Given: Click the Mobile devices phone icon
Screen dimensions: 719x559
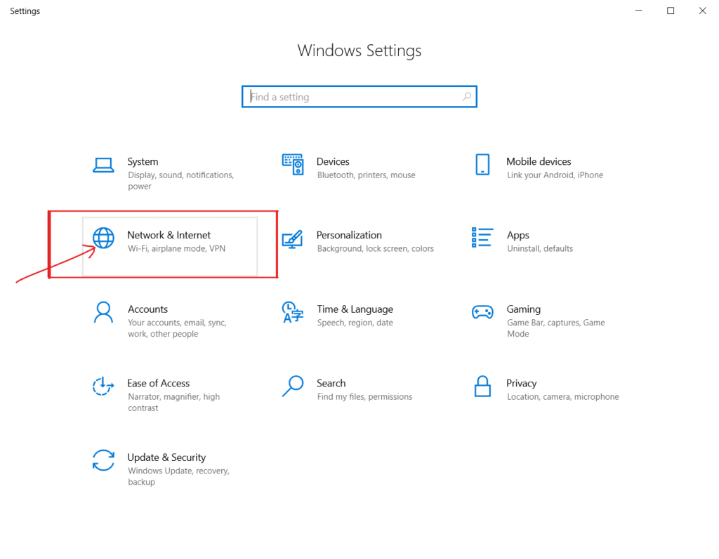Looking at the screenshot, I should click(482, 165).
